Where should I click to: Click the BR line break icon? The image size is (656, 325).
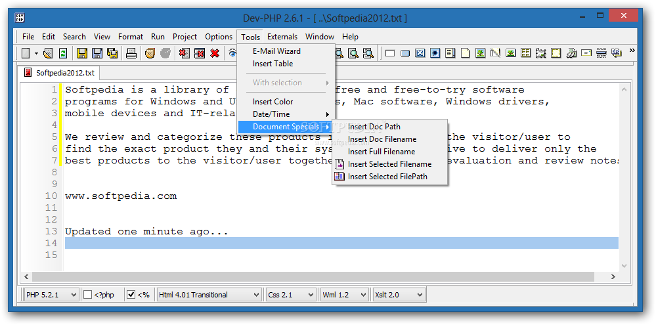pyautogui.click(x=616, y=53)
